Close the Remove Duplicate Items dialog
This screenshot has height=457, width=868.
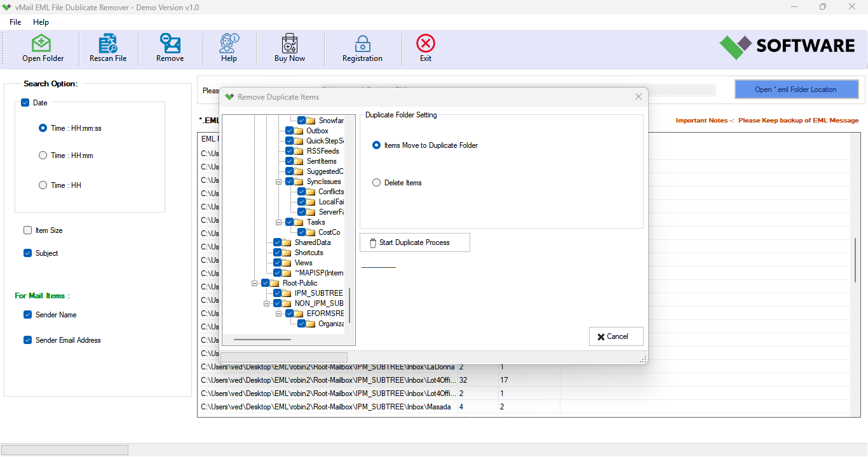[x=639, y=96]
